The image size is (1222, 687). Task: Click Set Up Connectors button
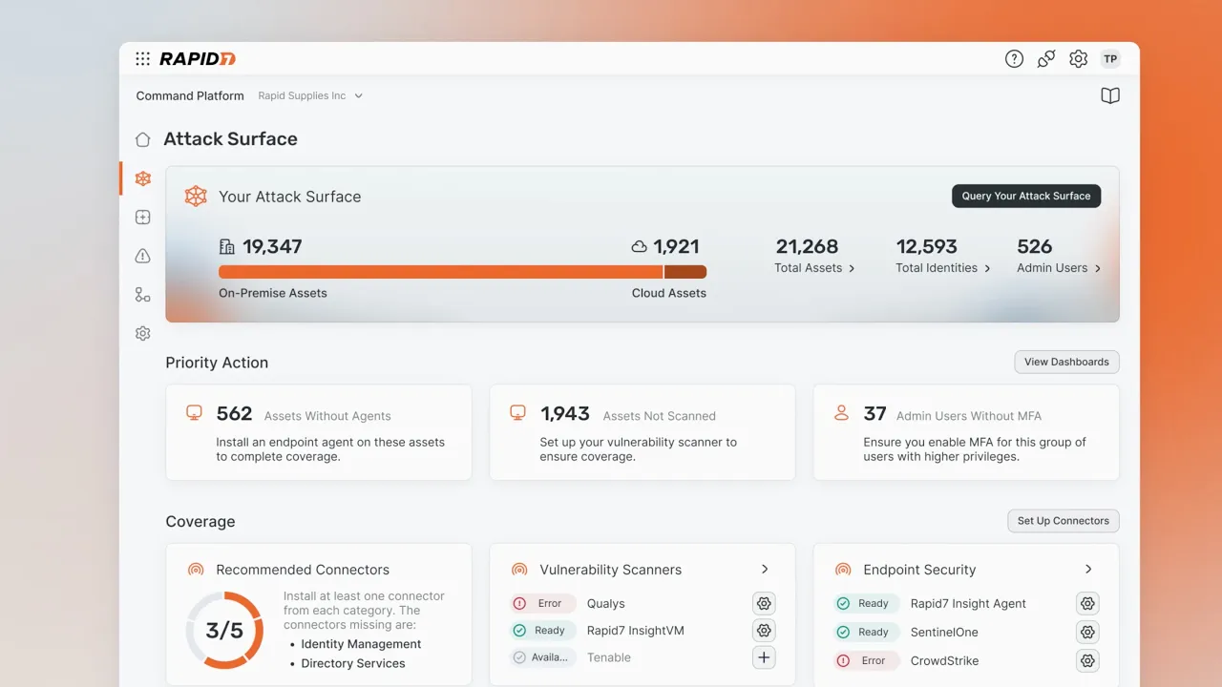(1064, 521)
